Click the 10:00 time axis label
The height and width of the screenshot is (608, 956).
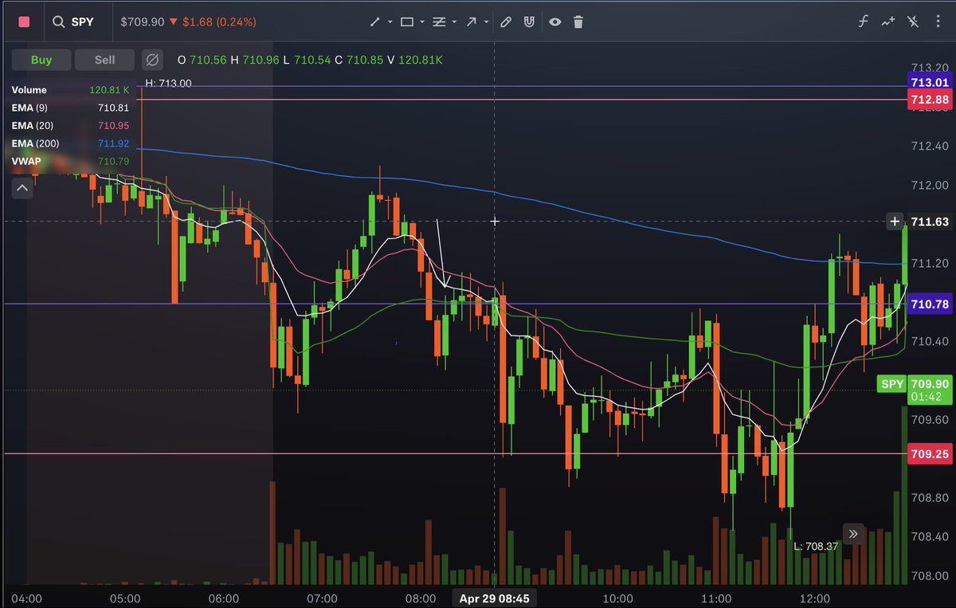[x=618, y=598]
